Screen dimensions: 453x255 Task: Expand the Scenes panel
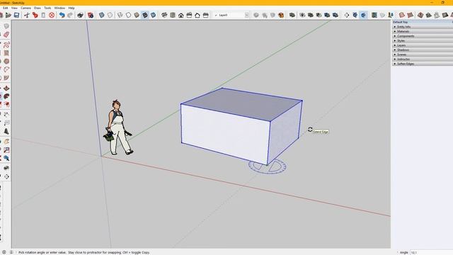coord(423,55)
